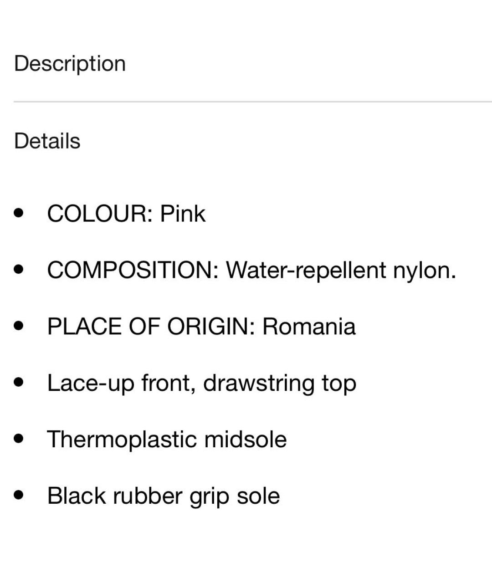The image size is (492, 583).
Task: Click the Pink colour value
Action: [x=183, y=213]
